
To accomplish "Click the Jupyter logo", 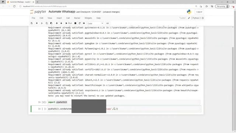I will (x=38, y=12).
